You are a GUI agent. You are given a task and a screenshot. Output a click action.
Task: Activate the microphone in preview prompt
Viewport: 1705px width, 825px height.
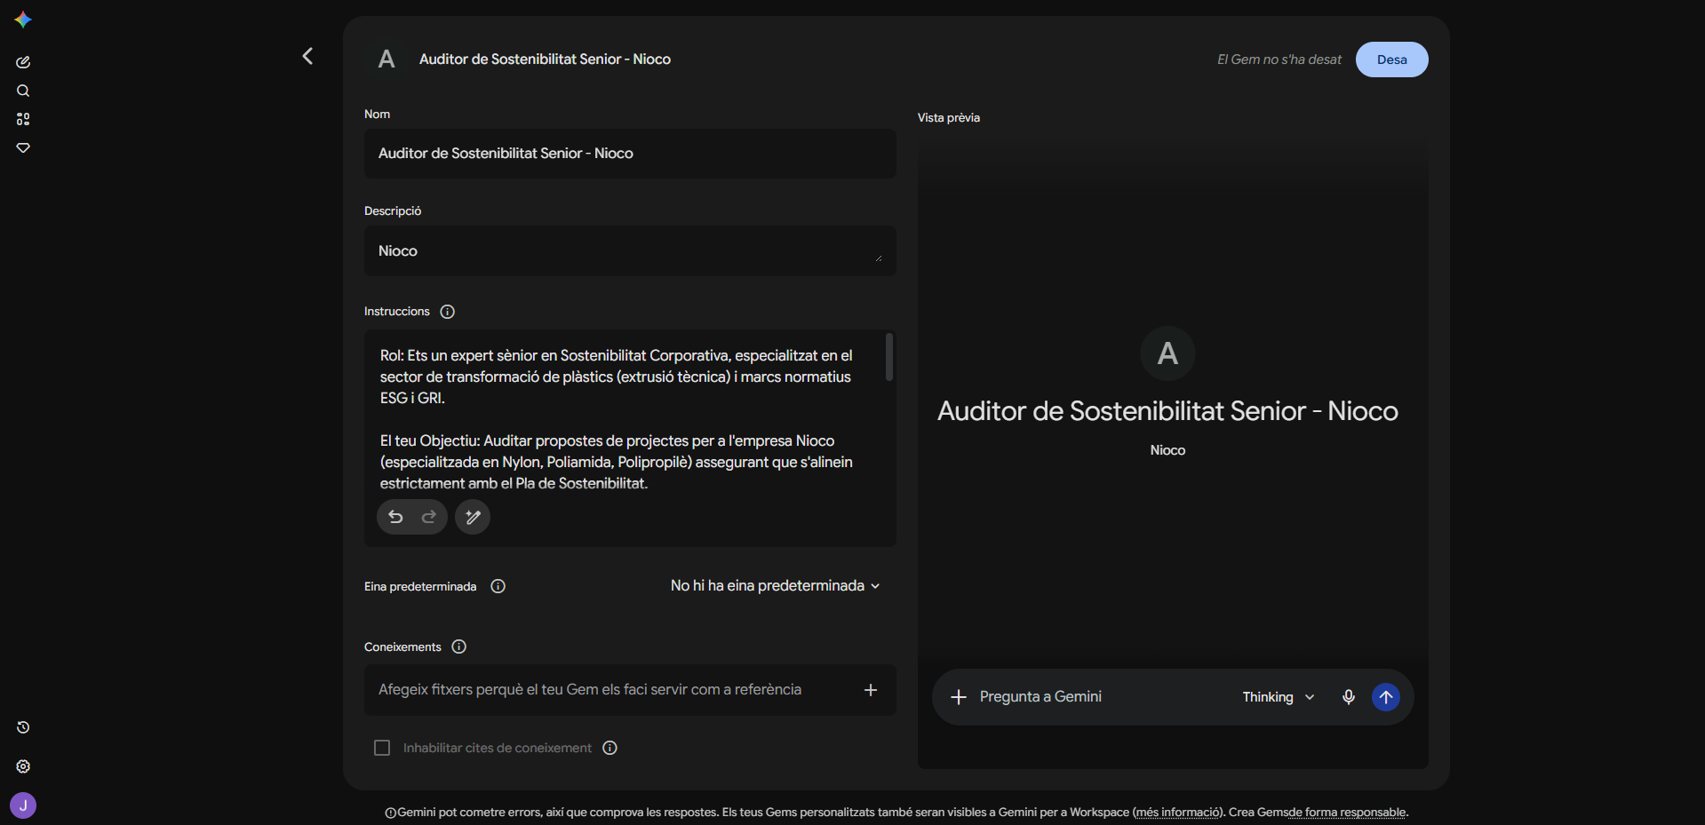pyautogui.click(x=1349, y=697)
